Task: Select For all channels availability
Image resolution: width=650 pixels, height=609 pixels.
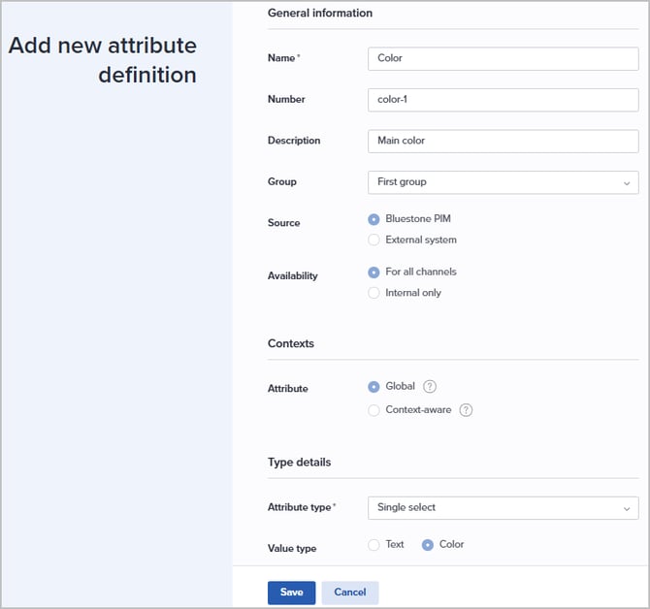Action: [374, 272]
